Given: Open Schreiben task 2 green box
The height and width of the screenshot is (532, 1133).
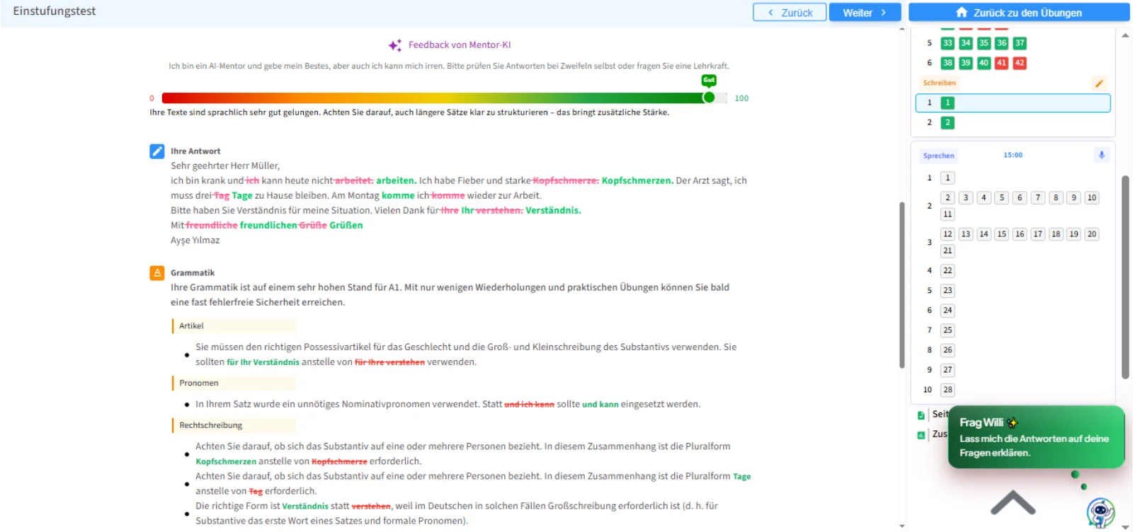Looking at the screenshot, I should tap(947, 122).
